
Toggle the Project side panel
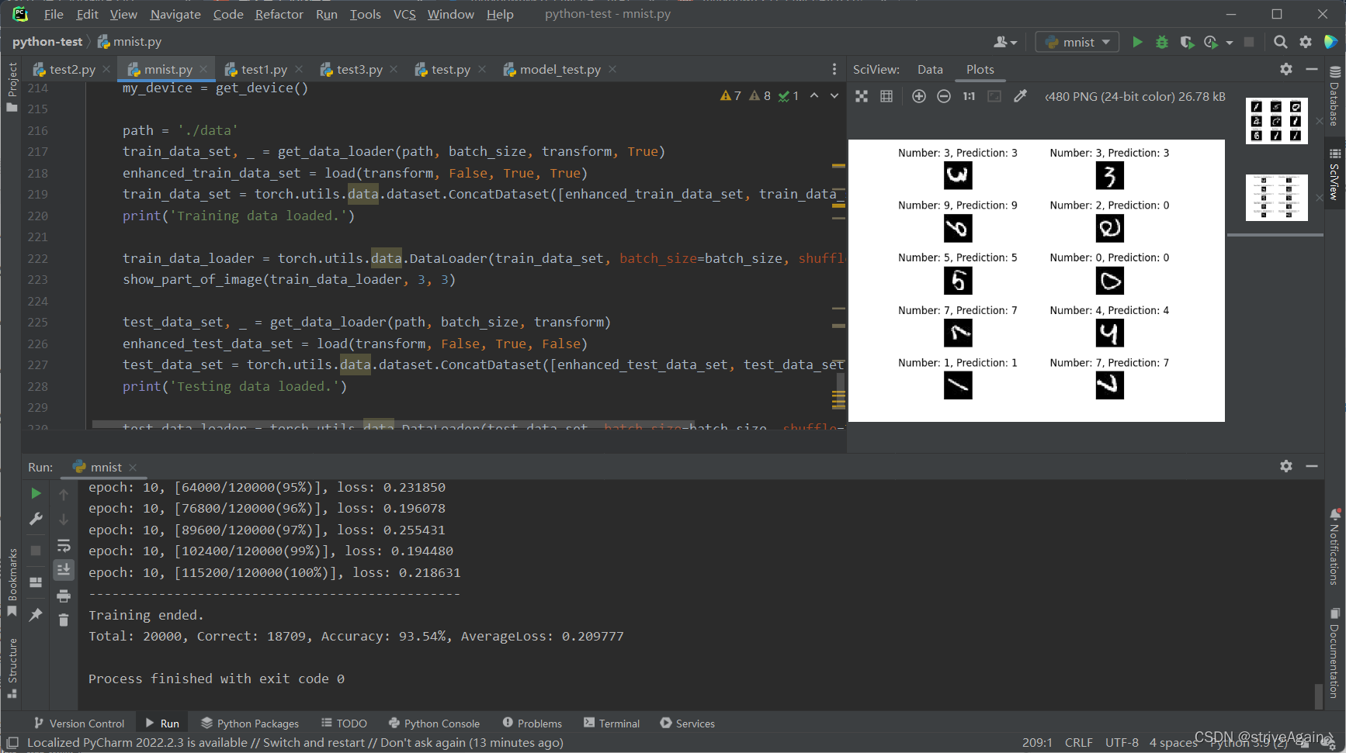click(x=12, y=87)
